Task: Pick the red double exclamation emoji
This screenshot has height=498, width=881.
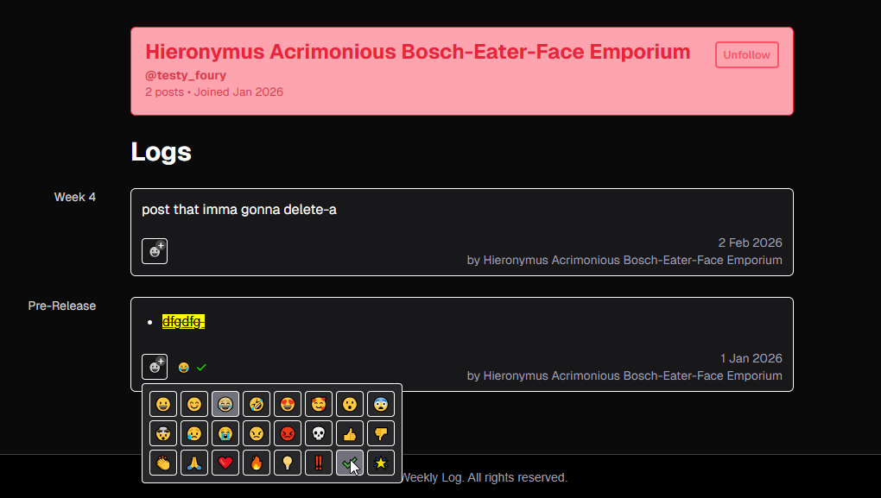Action: pyautogui.click(x=319, y=463)
